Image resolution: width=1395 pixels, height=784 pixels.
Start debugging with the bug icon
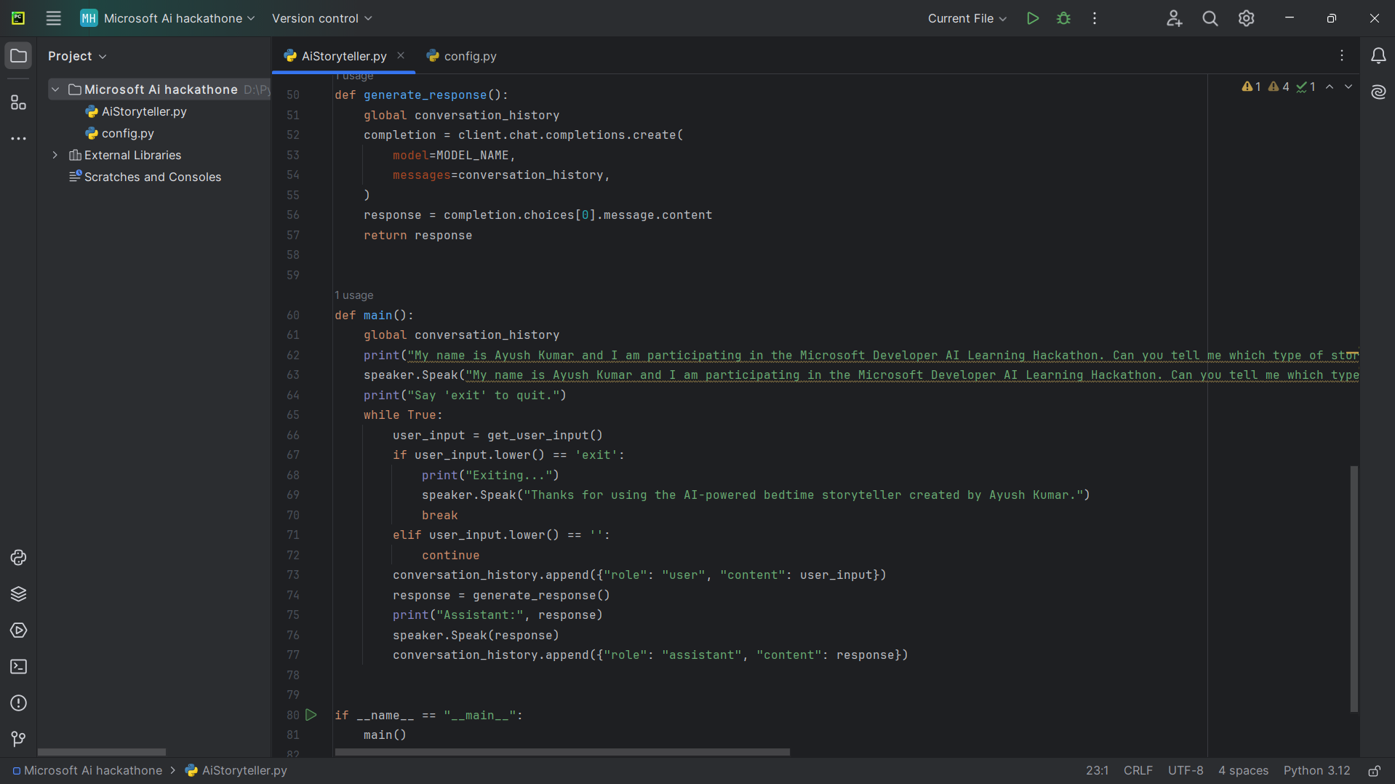click(1063, 18)
